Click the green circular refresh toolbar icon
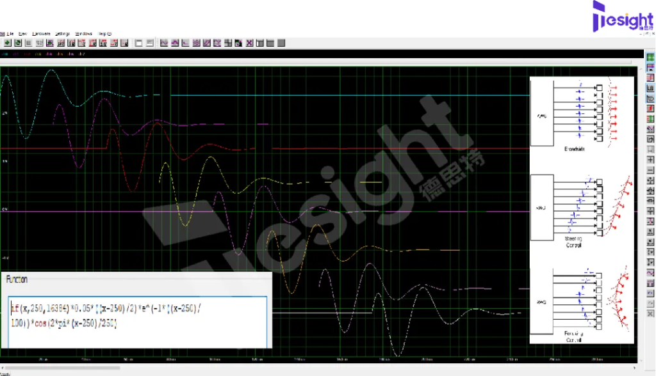The width and height of the screenshot is (656, 376). click(18, 43)
